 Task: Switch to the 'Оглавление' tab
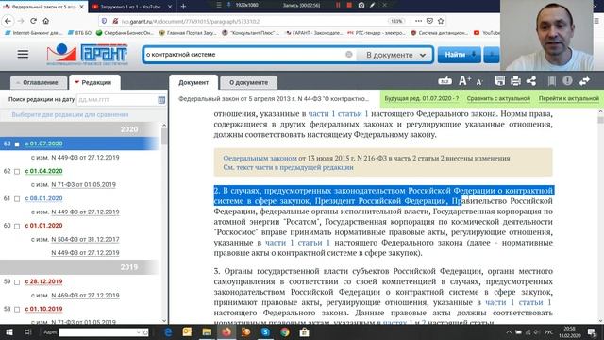(38, 82)
